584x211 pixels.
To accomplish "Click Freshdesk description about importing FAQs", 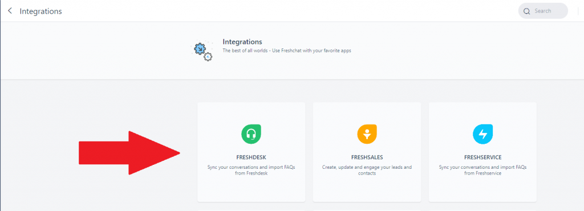I will point(251,170).
